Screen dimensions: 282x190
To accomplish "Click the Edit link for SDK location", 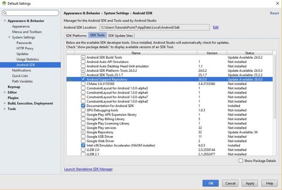I will click(216, 27).
